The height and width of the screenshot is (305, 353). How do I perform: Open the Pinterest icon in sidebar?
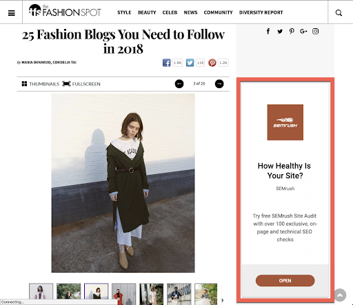point(292,31)
